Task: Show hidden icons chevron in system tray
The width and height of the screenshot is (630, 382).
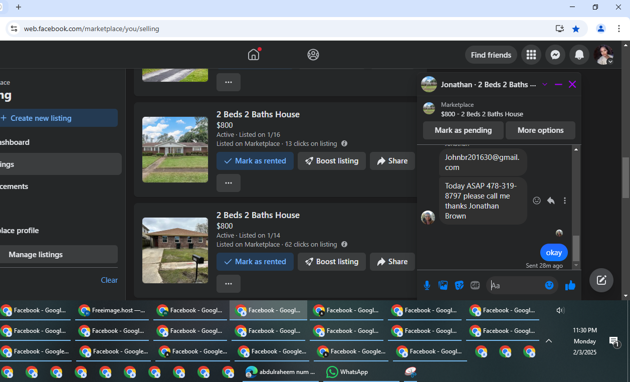Action: (549, 341)
